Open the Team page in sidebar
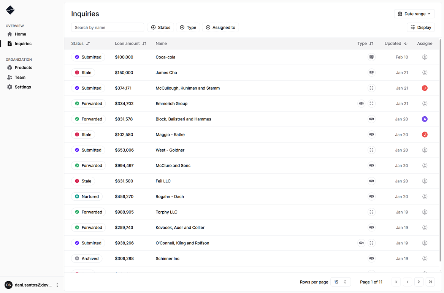The image size is (444, 293). pos(20,77)
